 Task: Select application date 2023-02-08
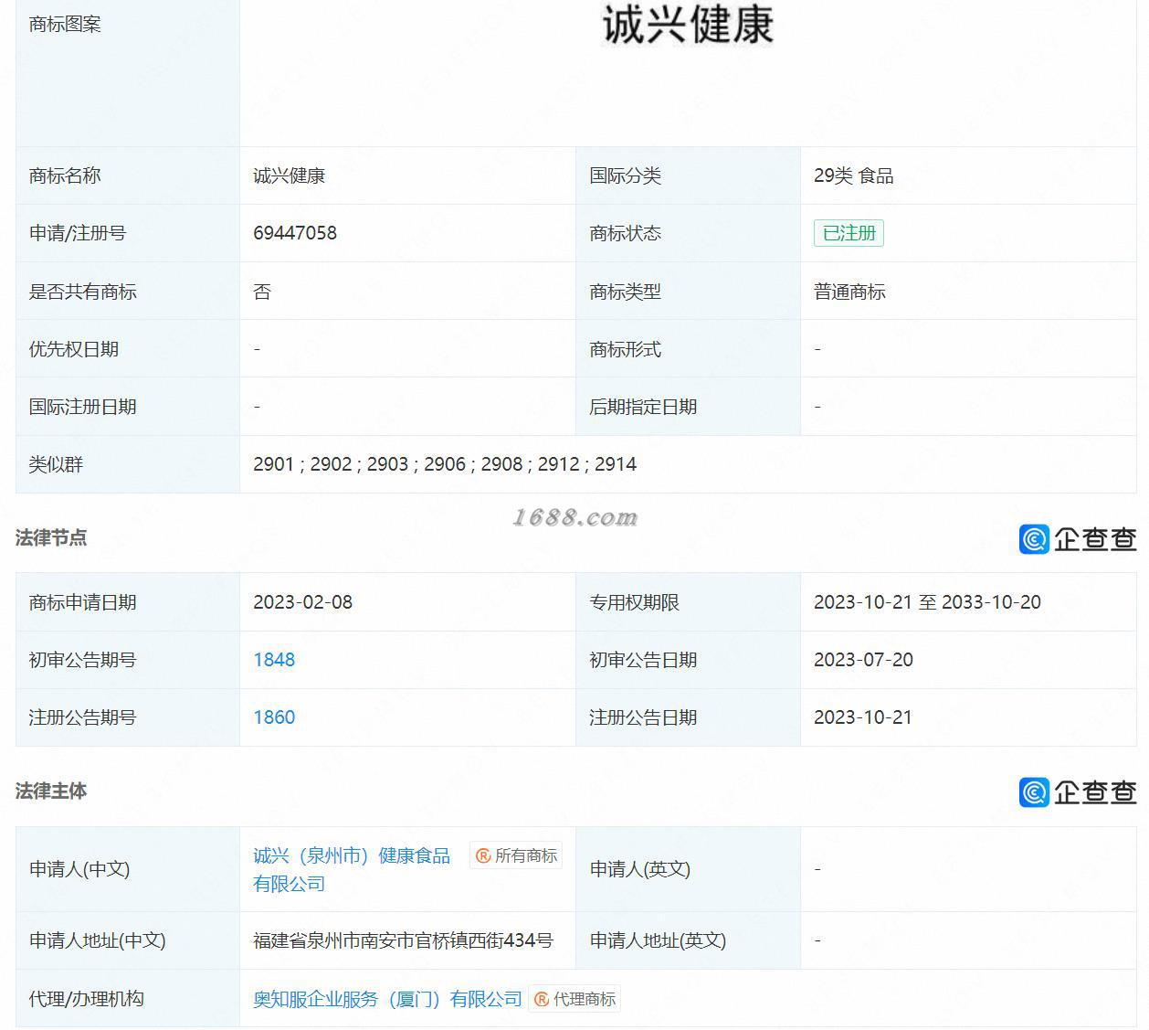point(302,602)
